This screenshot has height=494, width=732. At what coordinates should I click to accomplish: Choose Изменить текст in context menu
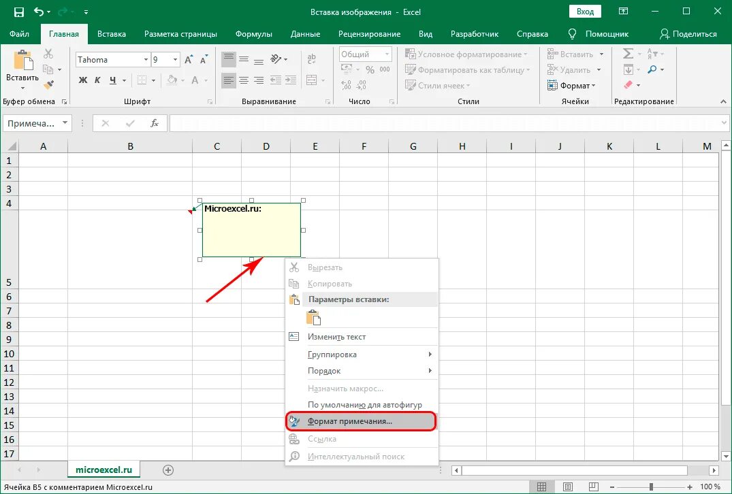(362, 337)
